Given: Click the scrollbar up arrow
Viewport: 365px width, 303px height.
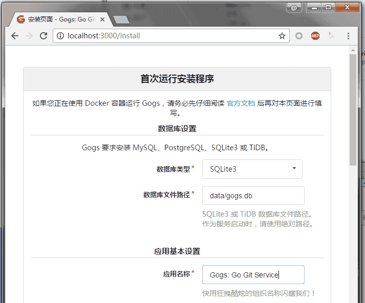Looking at the screenshot, I should pyautogui.click(x=353, y=50).
